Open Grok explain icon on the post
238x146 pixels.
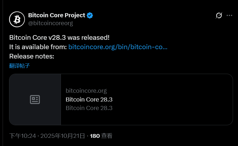point(218,16)
